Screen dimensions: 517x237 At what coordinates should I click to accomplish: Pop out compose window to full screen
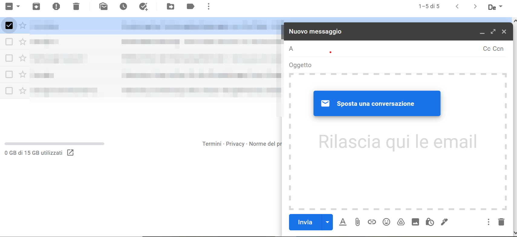click(493, 31)
